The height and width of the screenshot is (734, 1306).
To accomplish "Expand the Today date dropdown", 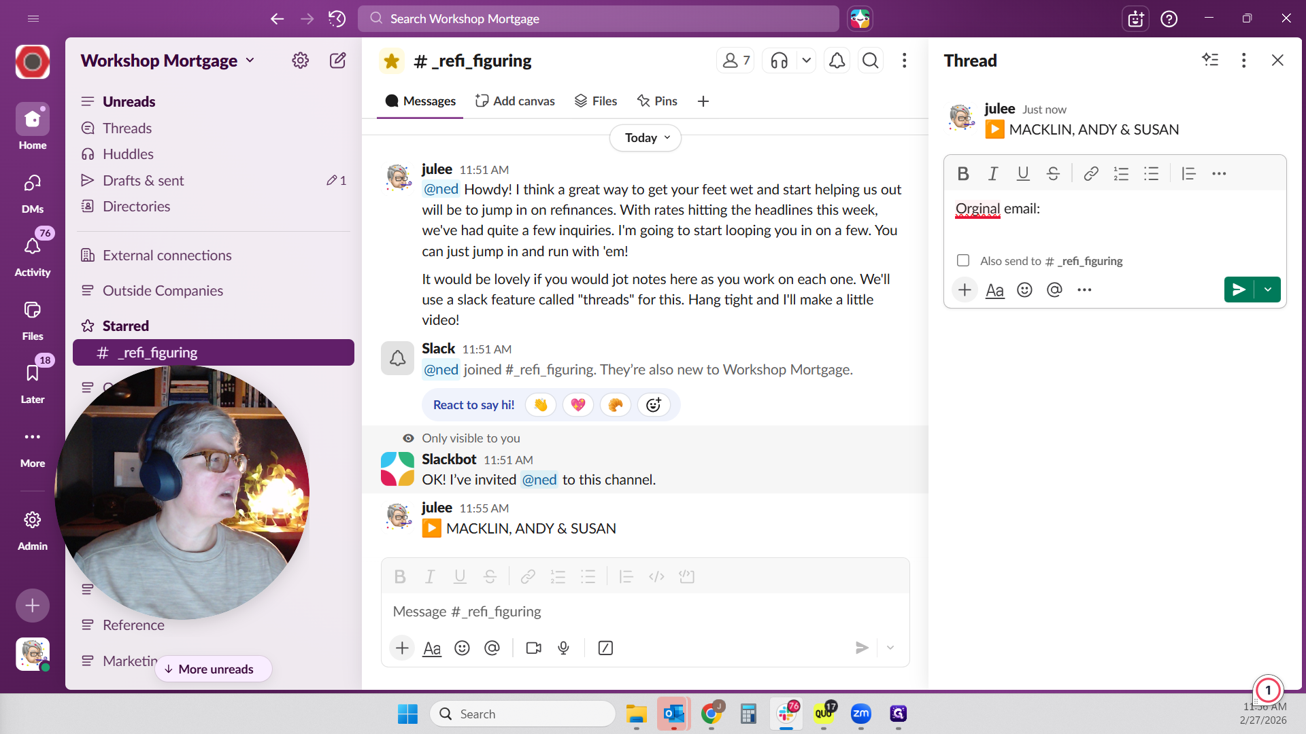I will [x=646, y=138].
